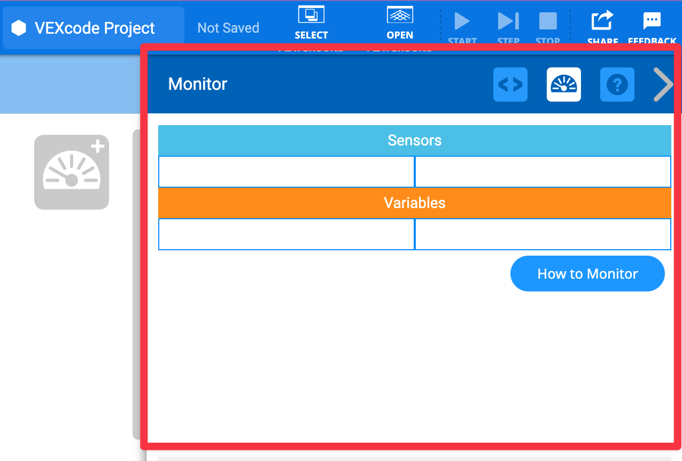Collapse the Monitor panel with the right chevron
The width and height of the screenshot is (682, 461).
coord(663,84)
